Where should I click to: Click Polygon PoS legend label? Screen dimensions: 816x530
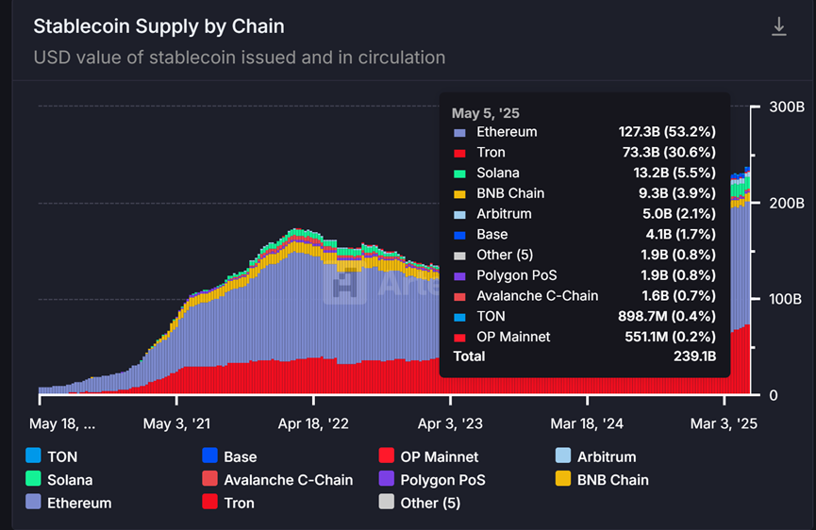(x=442, y=480)
